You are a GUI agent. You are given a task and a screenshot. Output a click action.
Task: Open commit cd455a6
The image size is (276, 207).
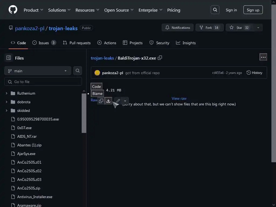(218, 73)
